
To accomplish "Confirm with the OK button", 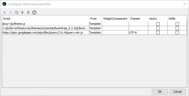I will [160, 92].
